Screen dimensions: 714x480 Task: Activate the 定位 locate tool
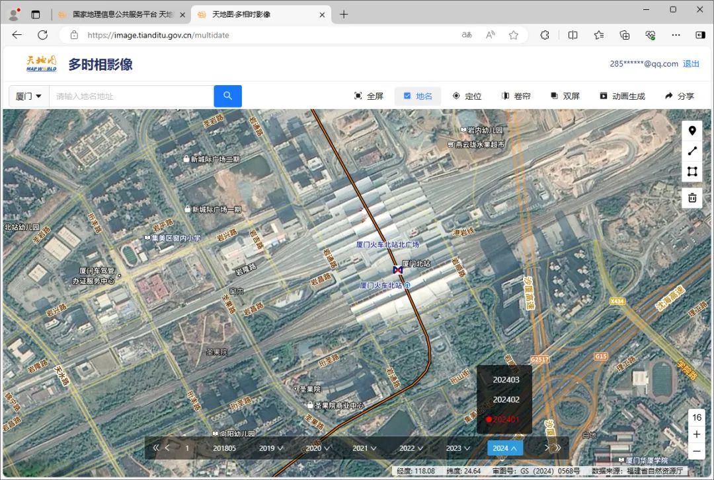tap(467, 96)
